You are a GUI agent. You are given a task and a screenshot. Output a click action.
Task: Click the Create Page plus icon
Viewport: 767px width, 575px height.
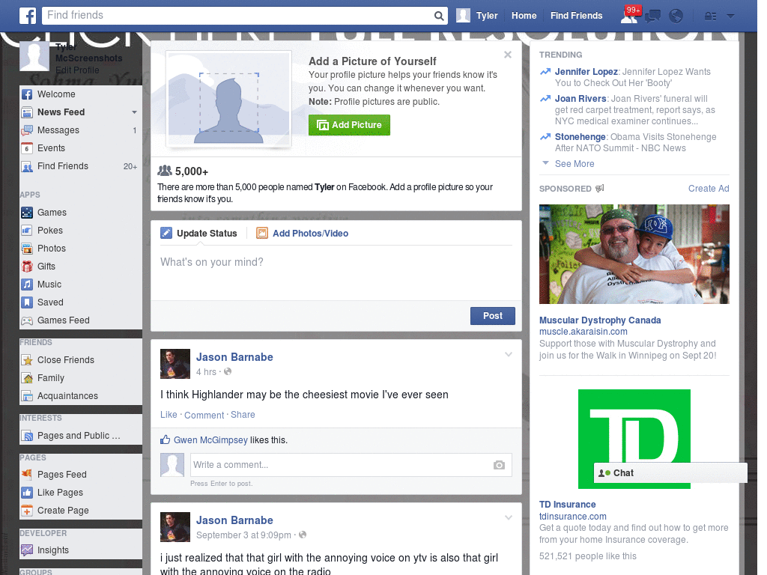pyautogui.click(x=28, y=511)
